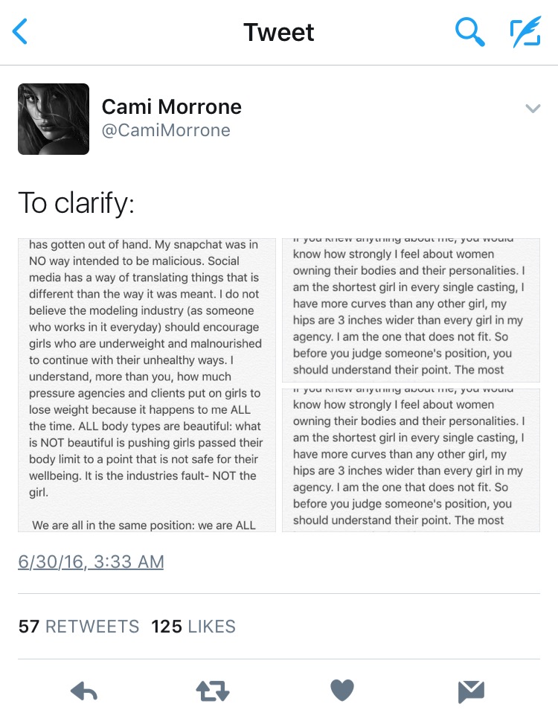This screenshot has height=713, width=558.
Task: Open search with magnifier icon
Action: pos(469,32)
